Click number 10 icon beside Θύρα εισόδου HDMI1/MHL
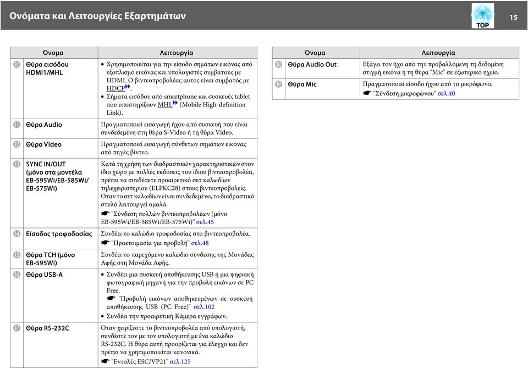 [x=16, y=64]
